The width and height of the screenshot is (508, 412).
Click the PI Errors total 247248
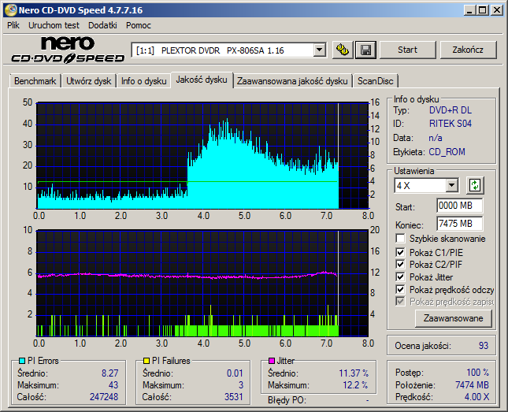(x=104, y=397)
